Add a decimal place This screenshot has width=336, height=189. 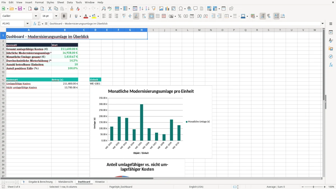coord(200,16)
